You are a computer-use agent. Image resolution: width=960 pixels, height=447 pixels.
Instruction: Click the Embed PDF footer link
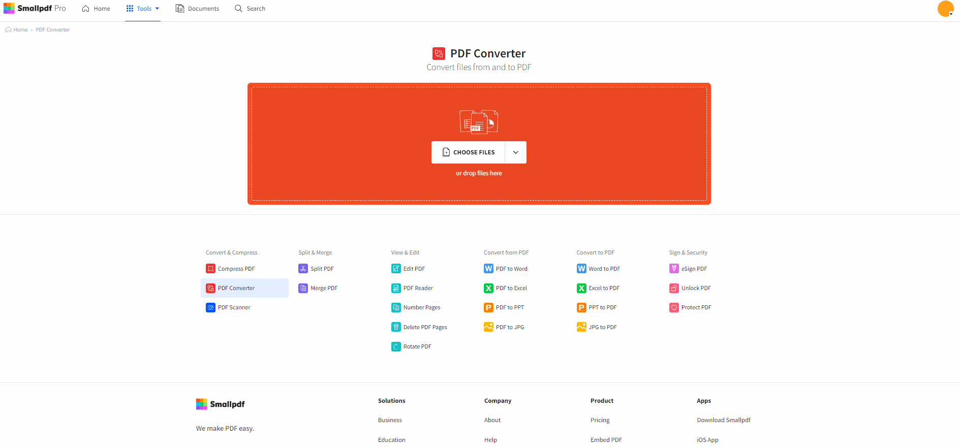606,440
